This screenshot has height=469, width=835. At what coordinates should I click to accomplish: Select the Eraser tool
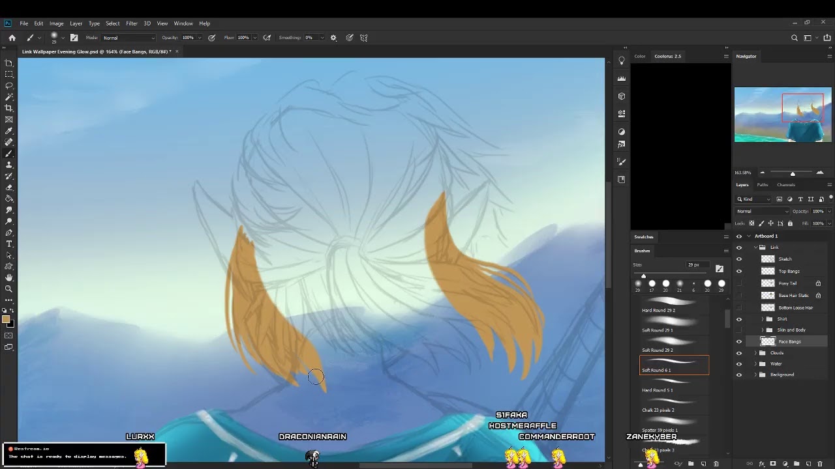tap(9, 188)
